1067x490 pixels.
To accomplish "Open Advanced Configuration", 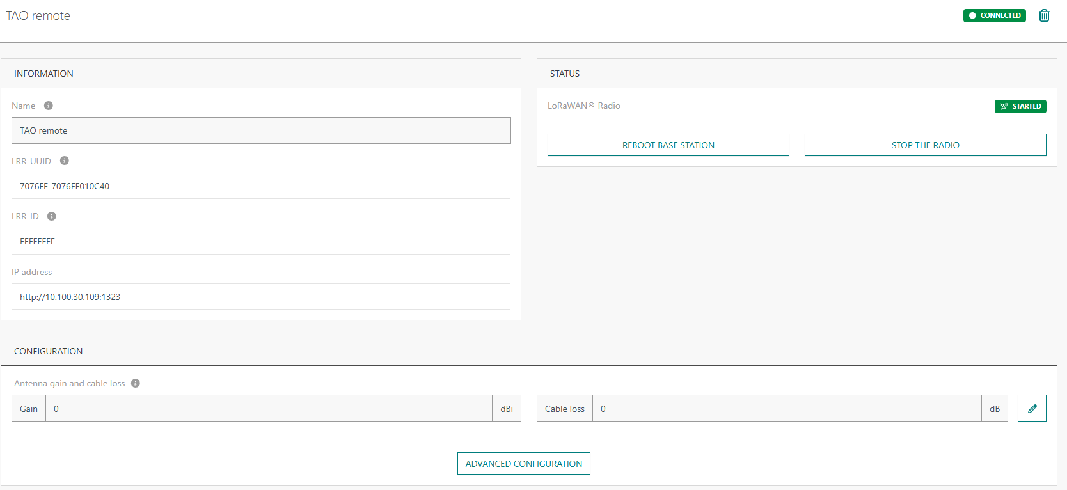I will click(523, 464).
